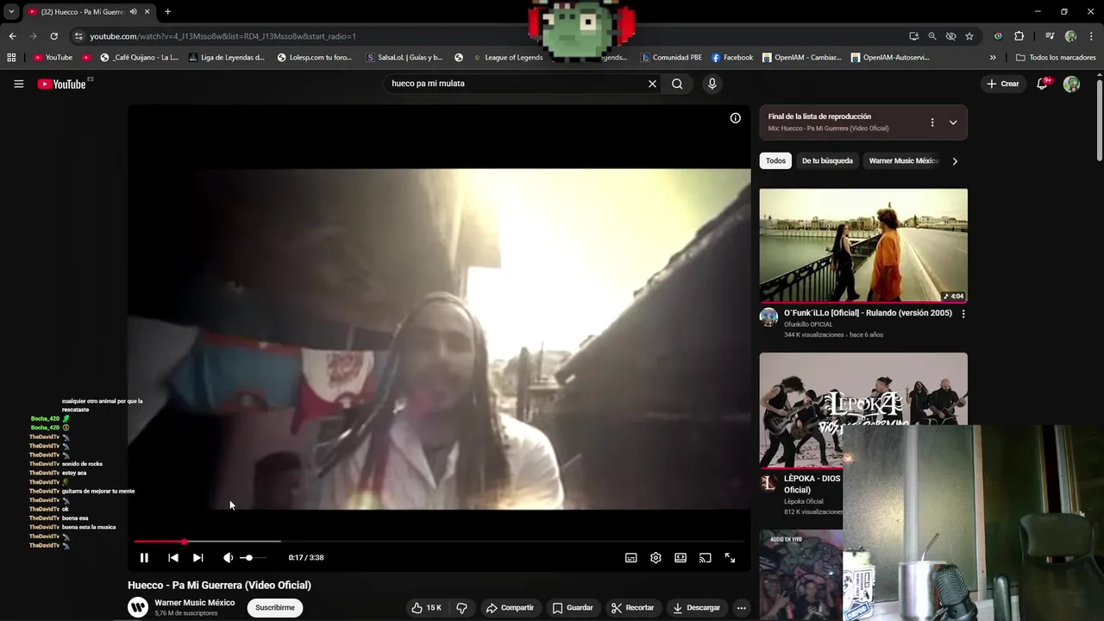Go to the previous video
1104x621 pixels.
click(172, 558)
